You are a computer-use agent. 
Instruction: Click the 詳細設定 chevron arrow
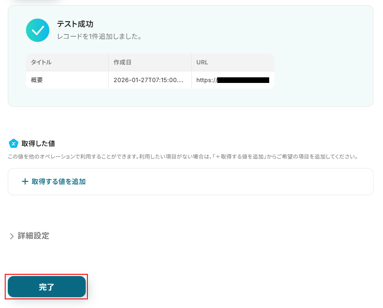click(x=12, y=236)
